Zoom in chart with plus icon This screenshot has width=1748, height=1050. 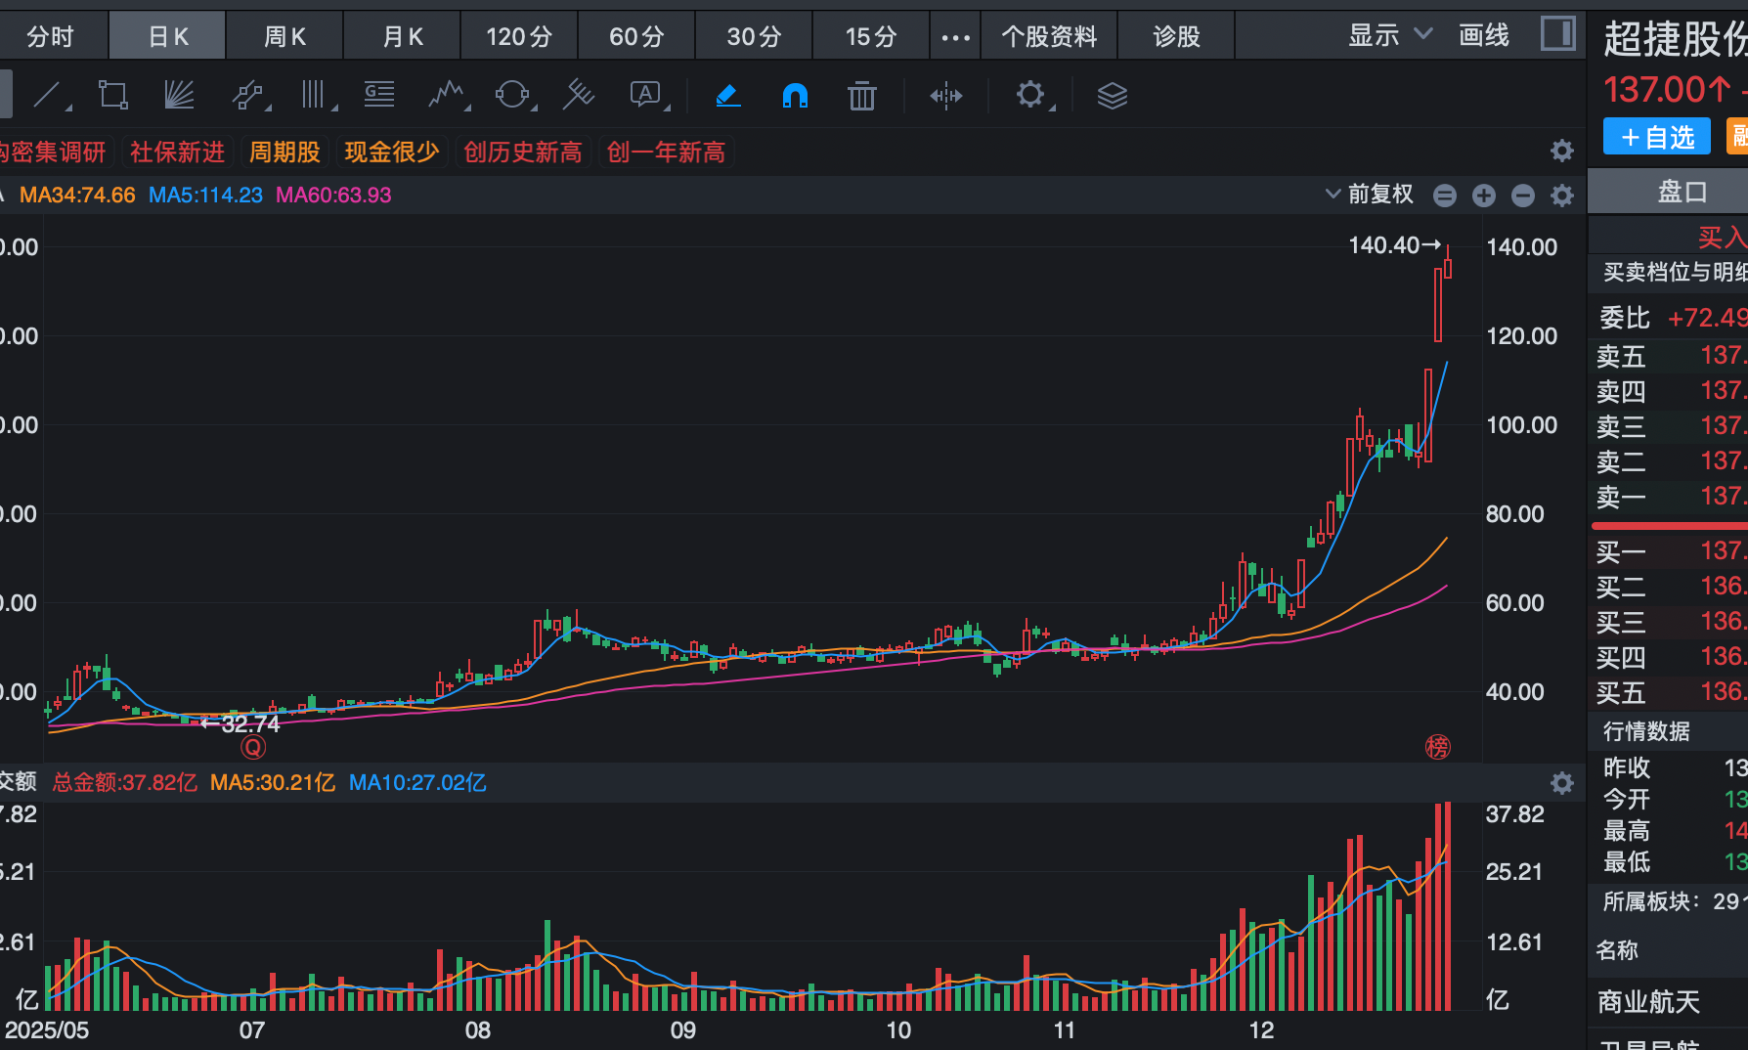click(1483, 196)
